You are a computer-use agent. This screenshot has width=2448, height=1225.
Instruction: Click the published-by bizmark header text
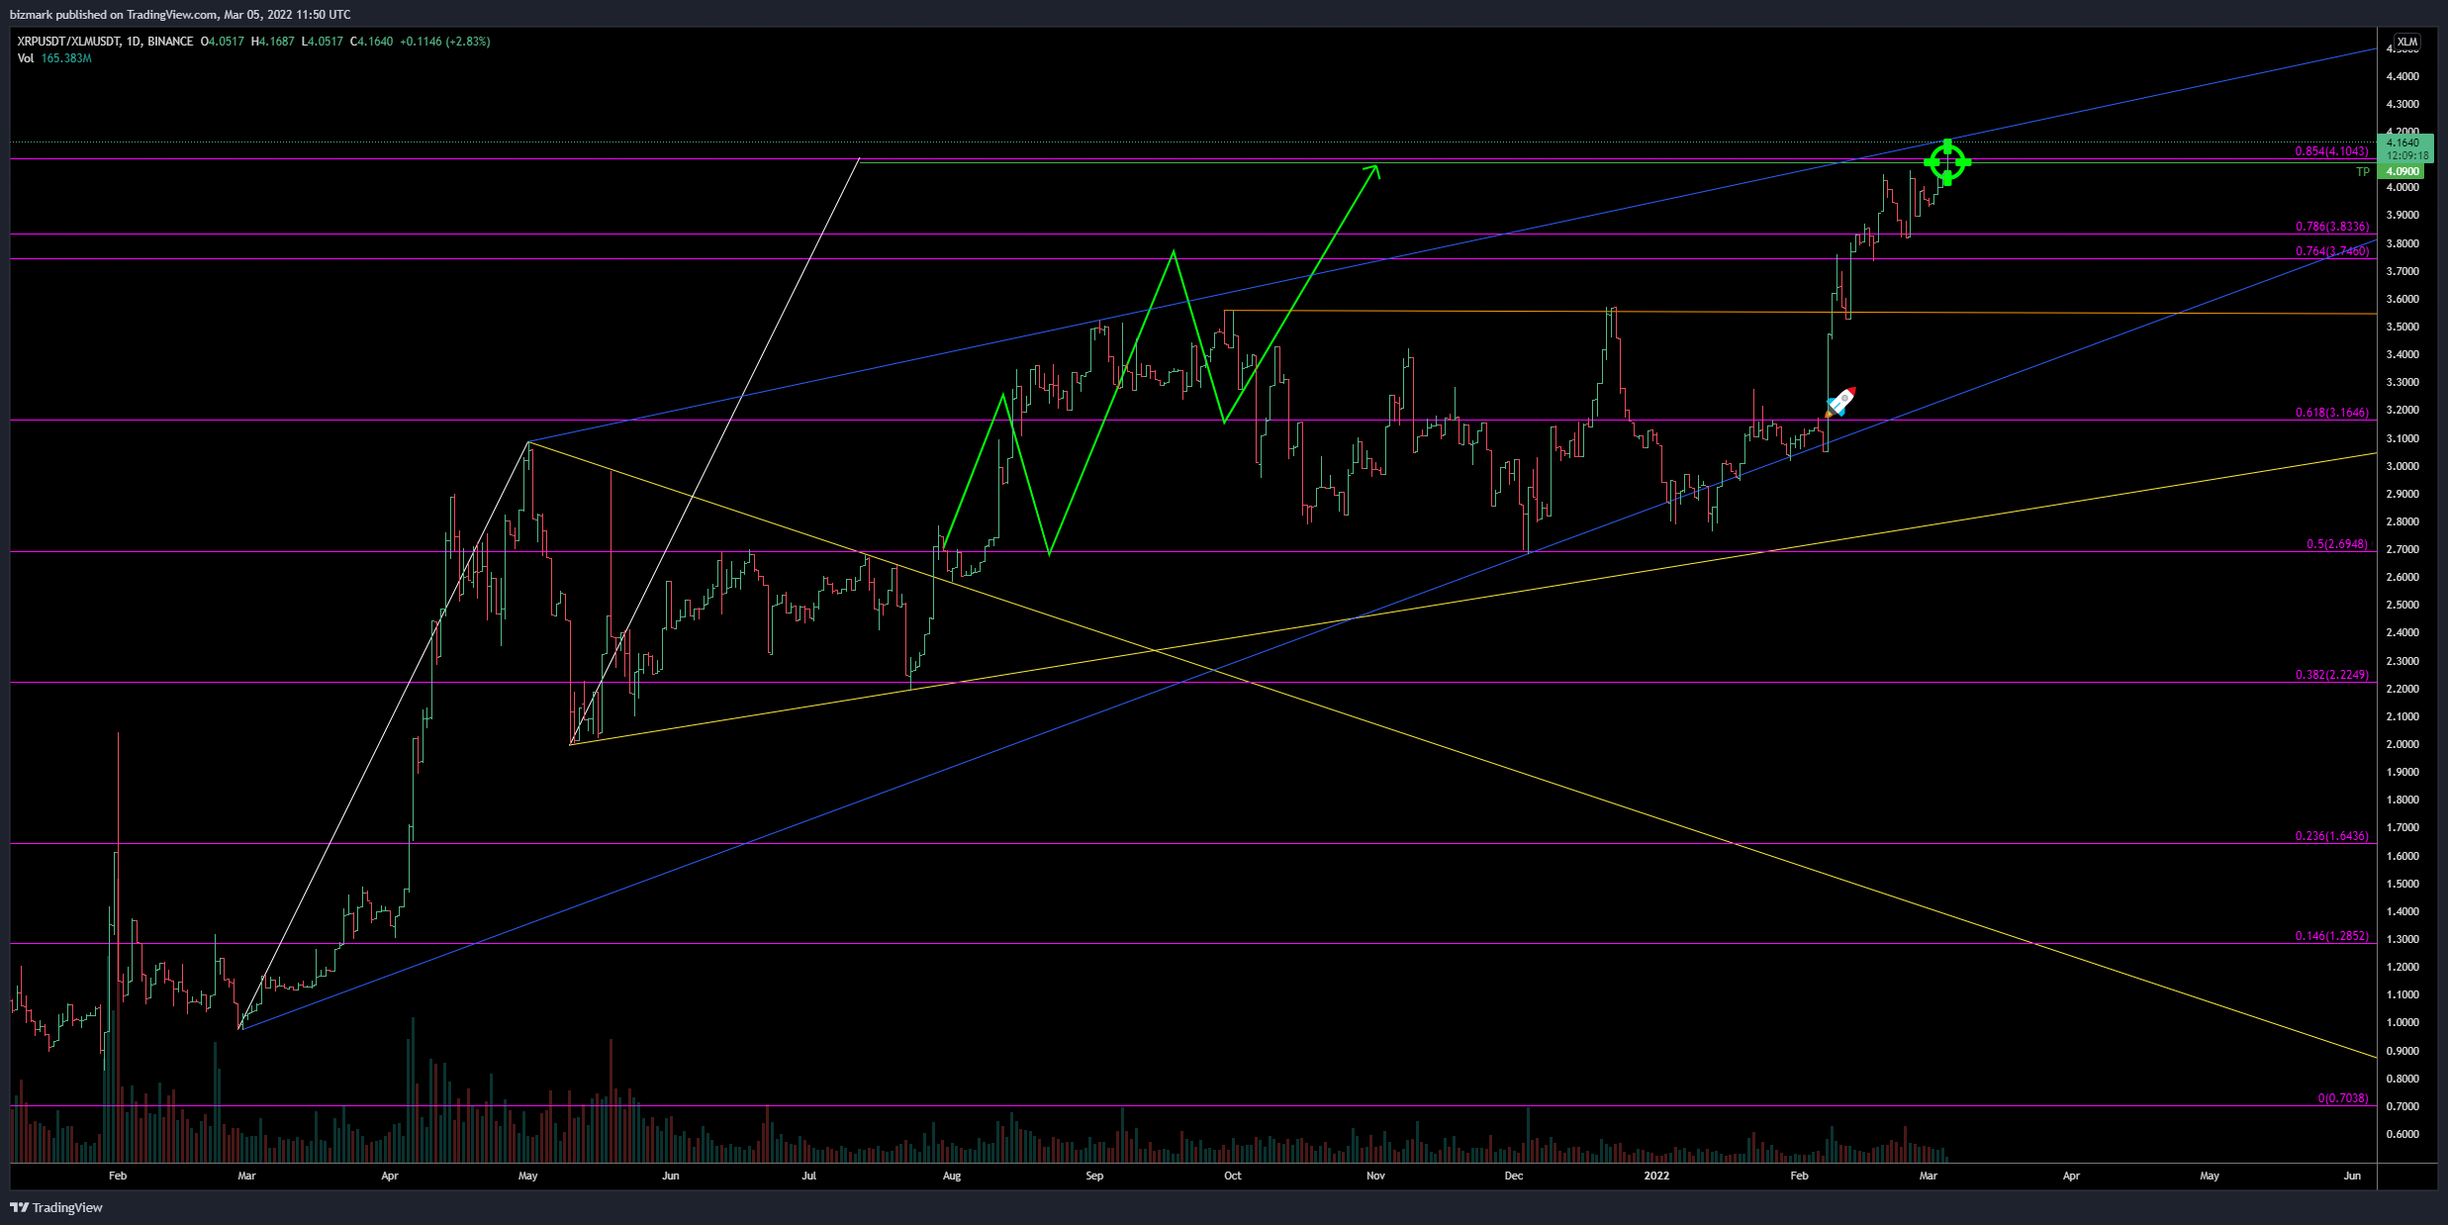click(180, 14)
